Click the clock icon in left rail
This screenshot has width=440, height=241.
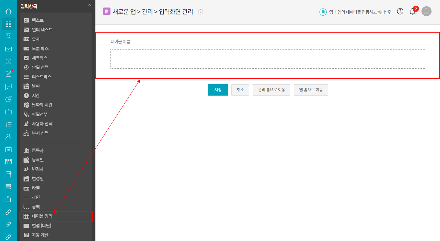coord(8,61)
